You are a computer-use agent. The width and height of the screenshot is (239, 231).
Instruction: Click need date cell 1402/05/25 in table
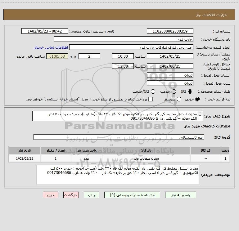(25, 158)
